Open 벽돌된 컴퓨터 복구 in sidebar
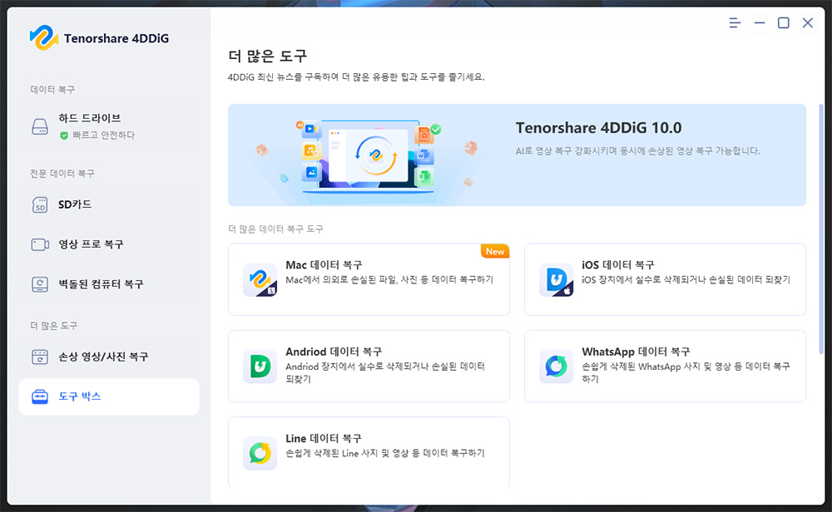This screenshot has width=832, height=512. coord(109,284)
